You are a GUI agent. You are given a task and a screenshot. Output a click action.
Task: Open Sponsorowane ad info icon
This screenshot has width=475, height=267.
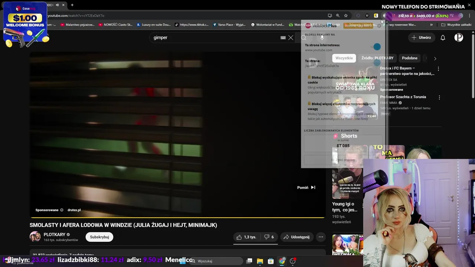tap(62, 210)
